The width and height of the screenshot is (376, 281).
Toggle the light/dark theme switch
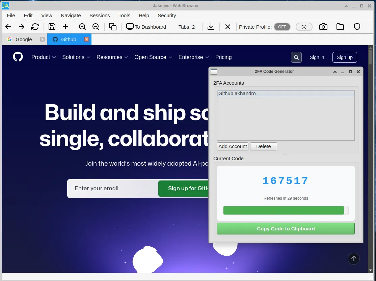[304, 27]
